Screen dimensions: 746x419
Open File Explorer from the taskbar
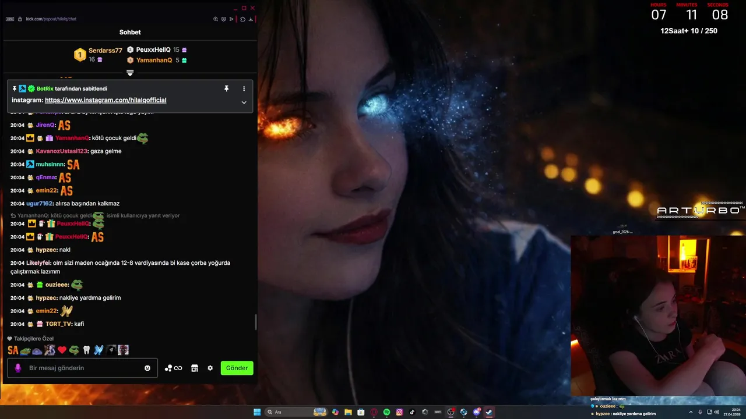[x=348, y=412]
